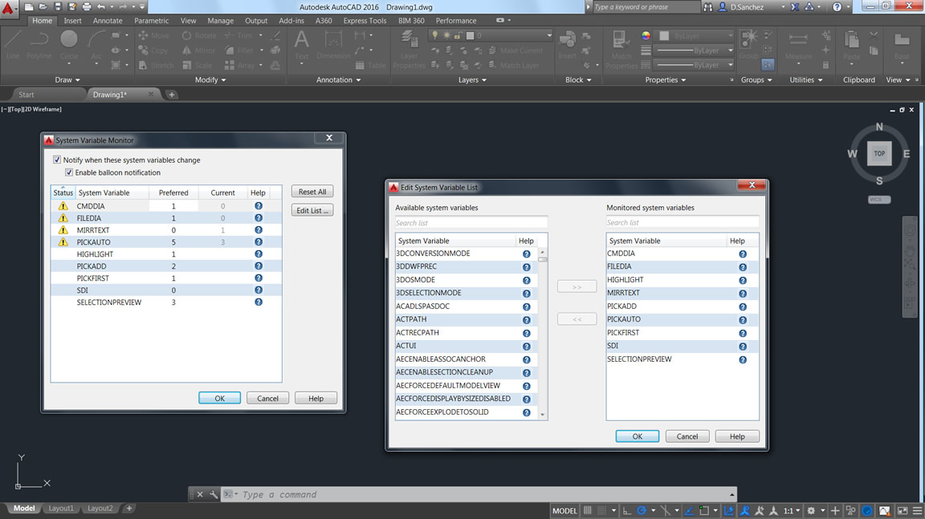The image size is (925, 519).
Task: Disable Enable balloon notification checkbox
Action: (x=69, y=172)
